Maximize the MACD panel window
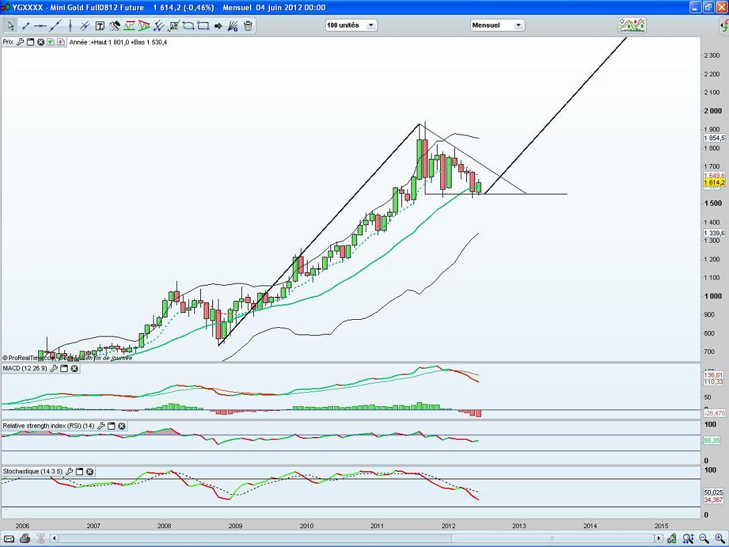Viewport: 729px width, 547px height. (x=64, y=369)
